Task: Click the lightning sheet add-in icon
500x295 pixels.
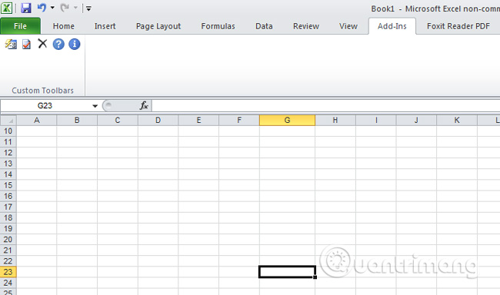Action: [11, 44]
